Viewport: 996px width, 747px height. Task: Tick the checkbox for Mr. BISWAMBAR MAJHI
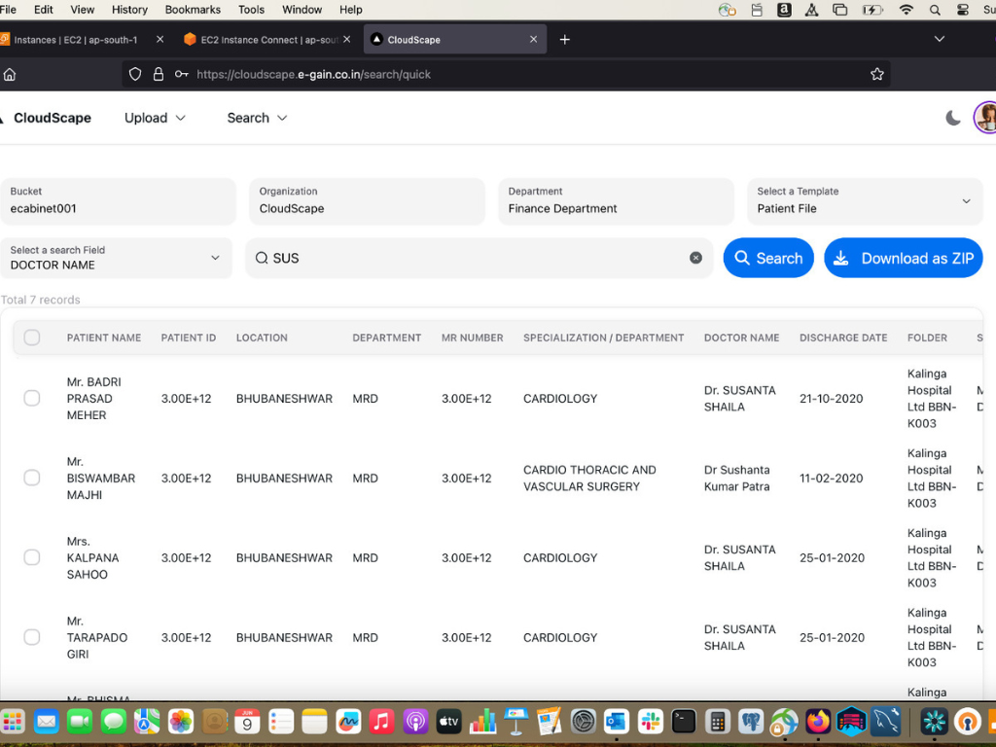(32, 478)
